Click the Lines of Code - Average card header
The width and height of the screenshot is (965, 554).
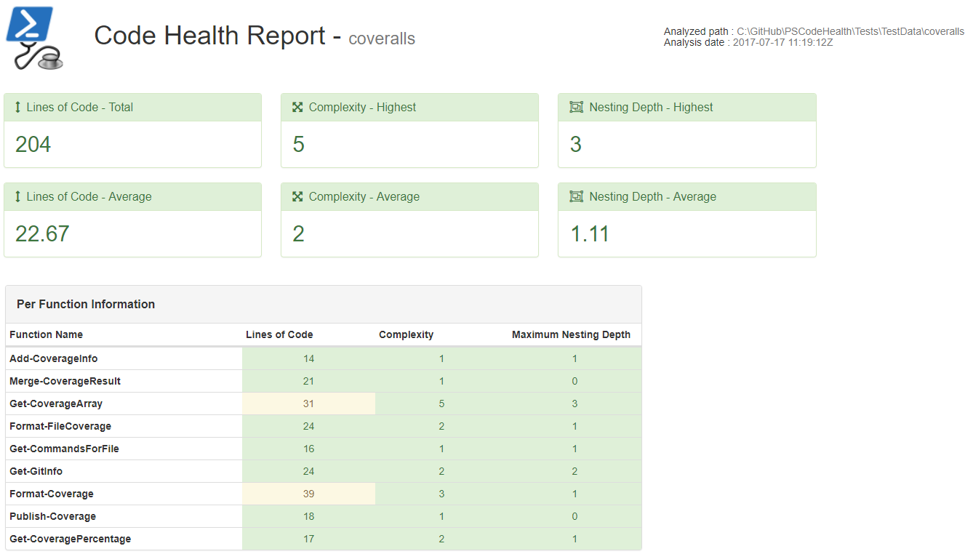click(132, 196)
